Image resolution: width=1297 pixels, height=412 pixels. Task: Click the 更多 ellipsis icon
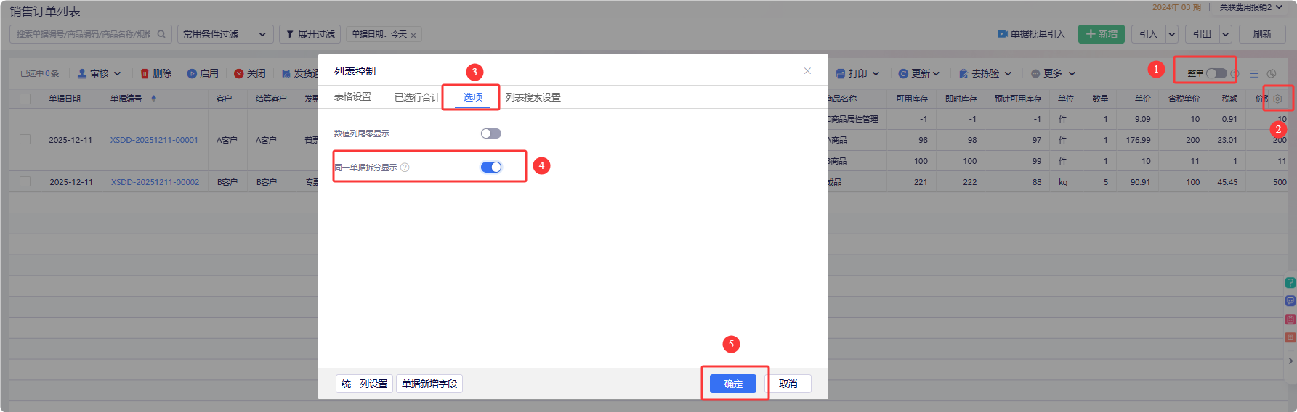pos(1035,73)
